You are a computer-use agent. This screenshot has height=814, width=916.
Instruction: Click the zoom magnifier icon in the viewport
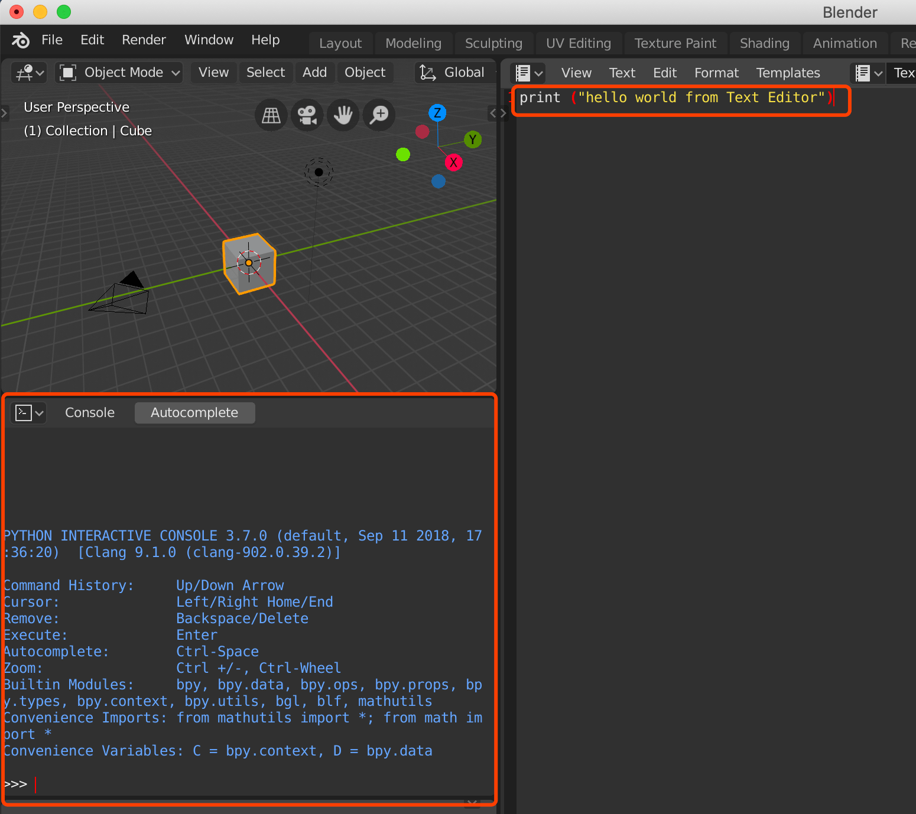pyautogui.click(x=379, y=115)
